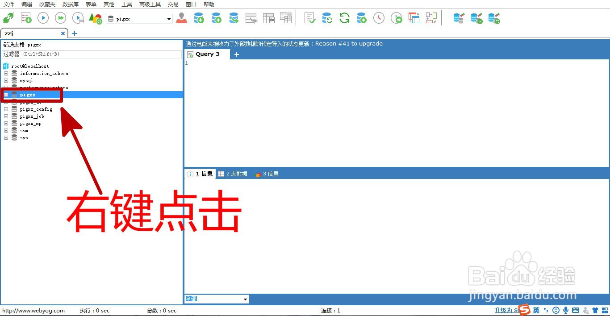Create a new connection using the plug icon

(x=9, y=18)
